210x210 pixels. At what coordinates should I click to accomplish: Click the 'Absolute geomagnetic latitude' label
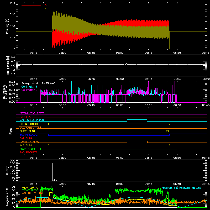pos(181,188)
